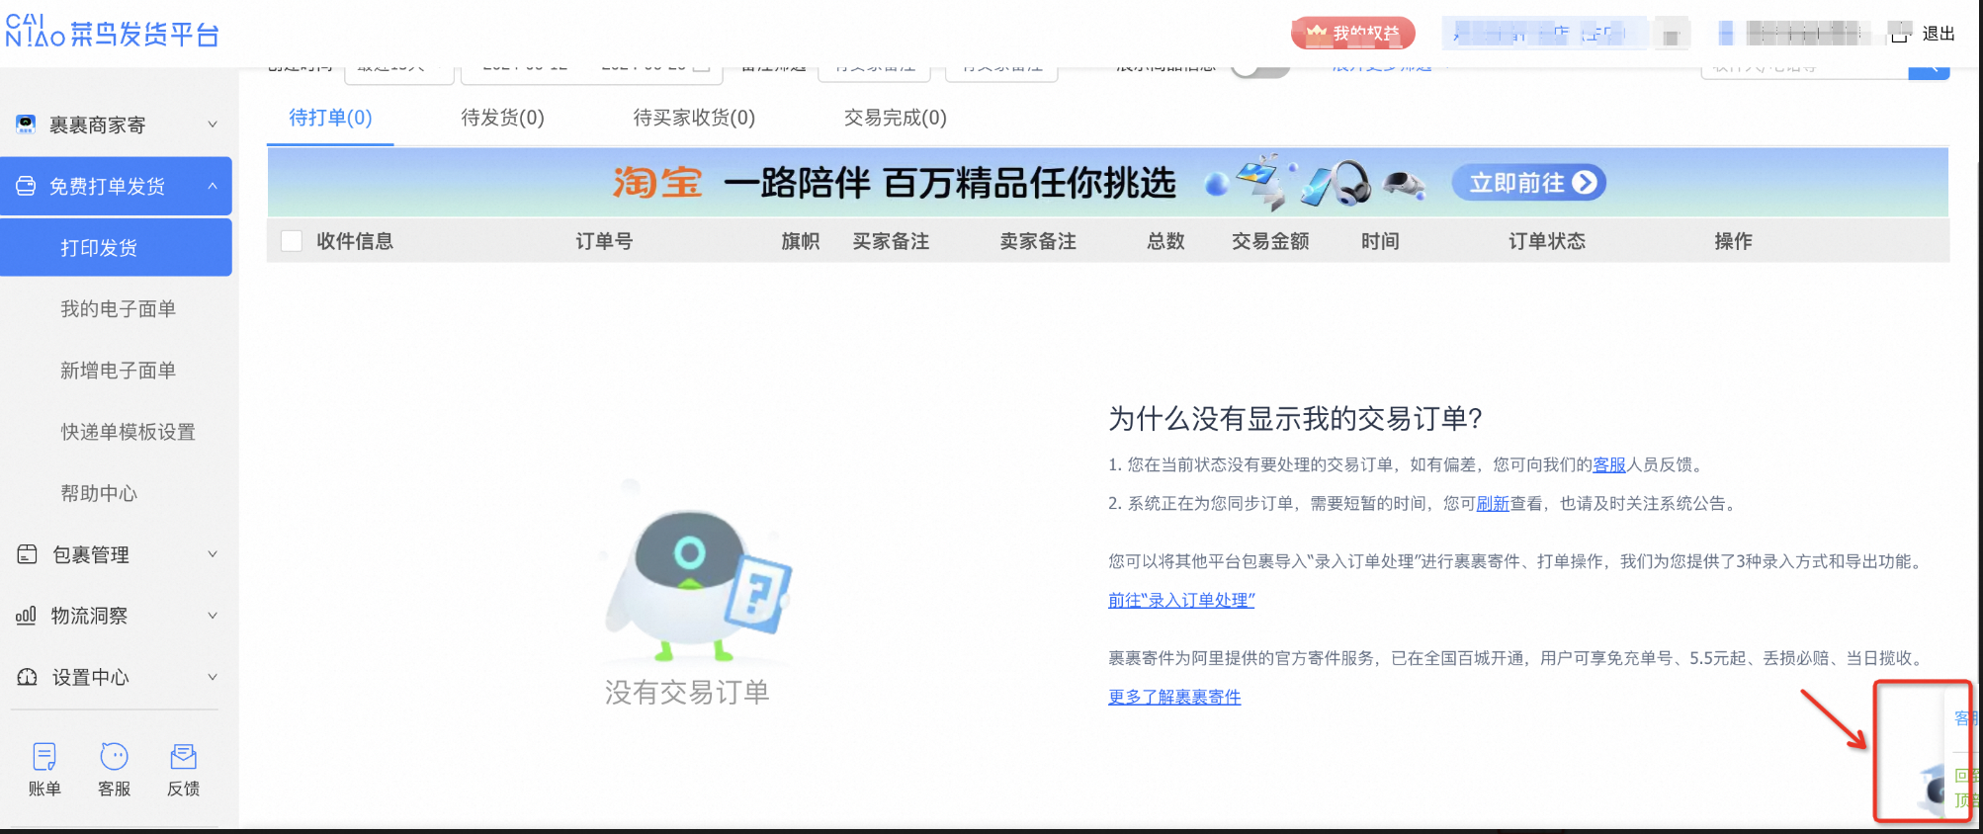The image size is (1983, 834).
Task: Click the 操作 column header
Action: 1733,241
